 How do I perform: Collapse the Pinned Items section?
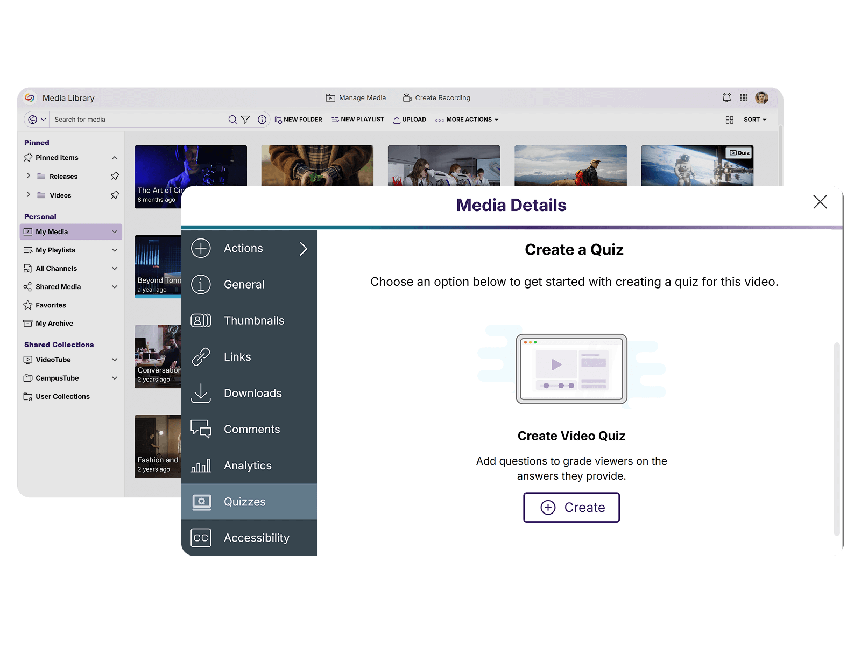pos(115,158)
